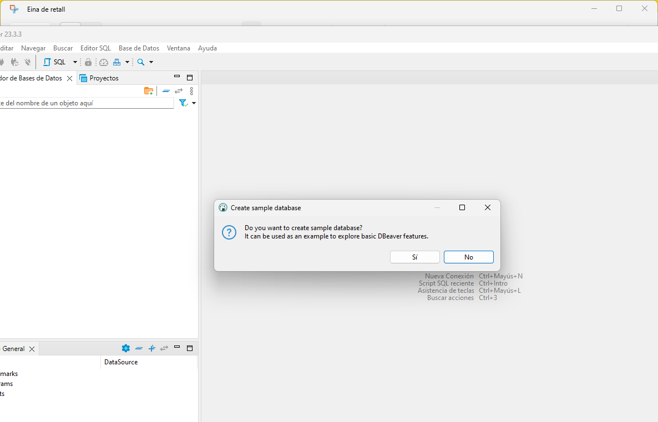Viewport: 658px width, 422px height.
Task: Click the DataSource column header
Action: click(121, 362)
